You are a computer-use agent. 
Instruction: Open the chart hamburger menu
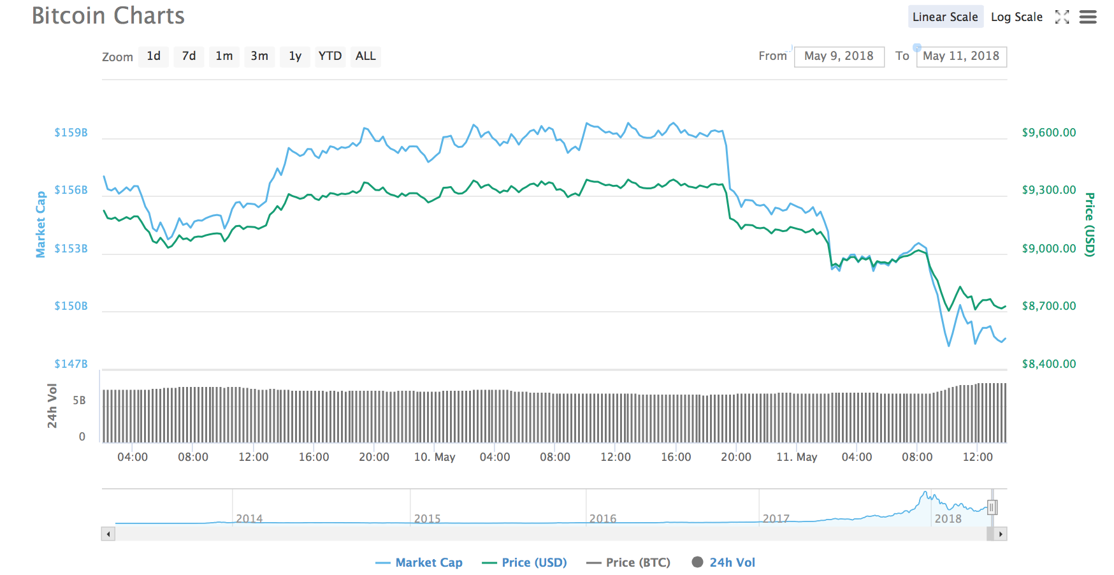pyautogui.click(x=1088, y=17)
